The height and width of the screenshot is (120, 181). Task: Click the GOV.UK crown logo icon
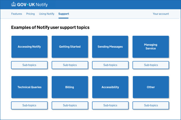tap(13, 4)
